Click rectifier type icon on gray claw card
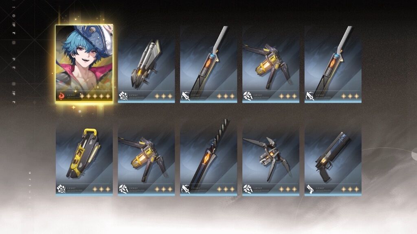 (x=248, y=189)
